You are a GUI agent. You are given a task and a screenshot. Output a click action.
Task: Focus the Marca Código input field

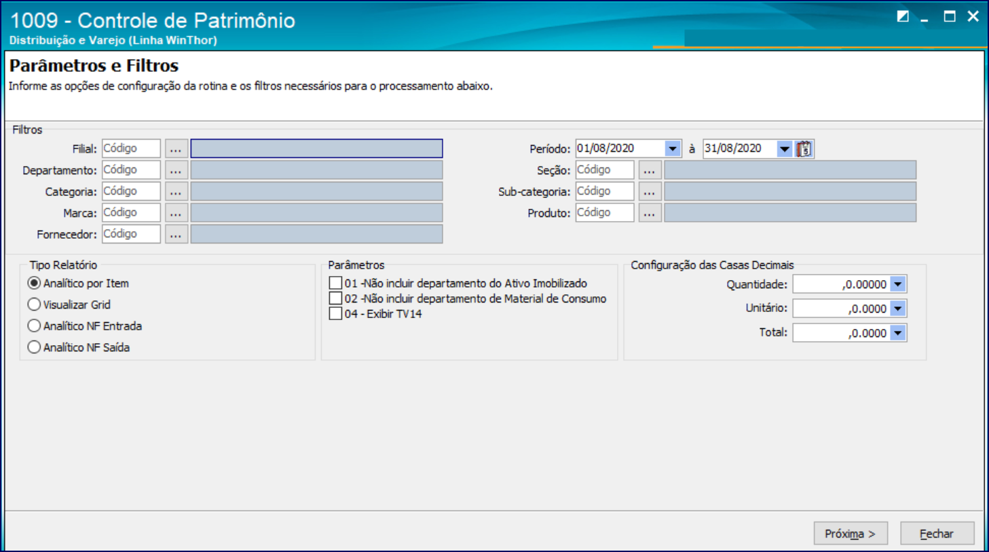pyautogui.click(x=131, y=213)
